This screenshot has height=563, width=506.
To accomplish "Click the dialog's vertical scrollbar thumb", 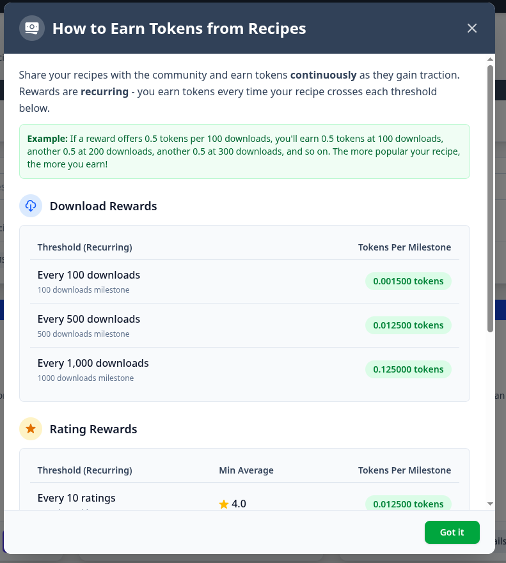I will (x=491, y=198).
